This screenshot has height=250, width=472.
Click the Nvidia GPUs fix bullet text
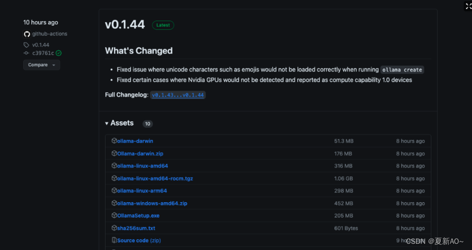tap(264, 80)
